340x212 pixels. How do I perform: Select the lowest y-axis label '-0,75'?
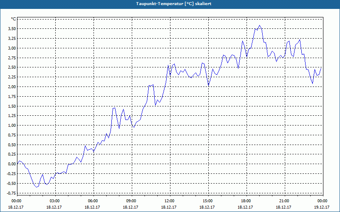[x=11, y=193]
